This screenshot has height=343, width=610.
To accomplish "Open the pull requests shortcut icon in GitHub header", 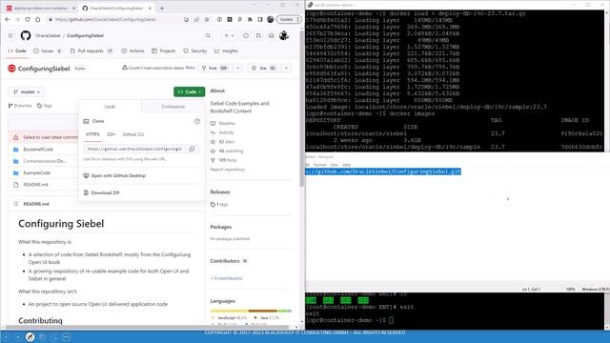I will coord(258,35).
